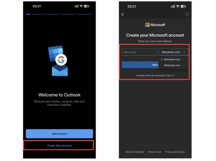
Task: Tap the battery indicator on the right phone
Action: pyautogui.click(x=183, y=6)
